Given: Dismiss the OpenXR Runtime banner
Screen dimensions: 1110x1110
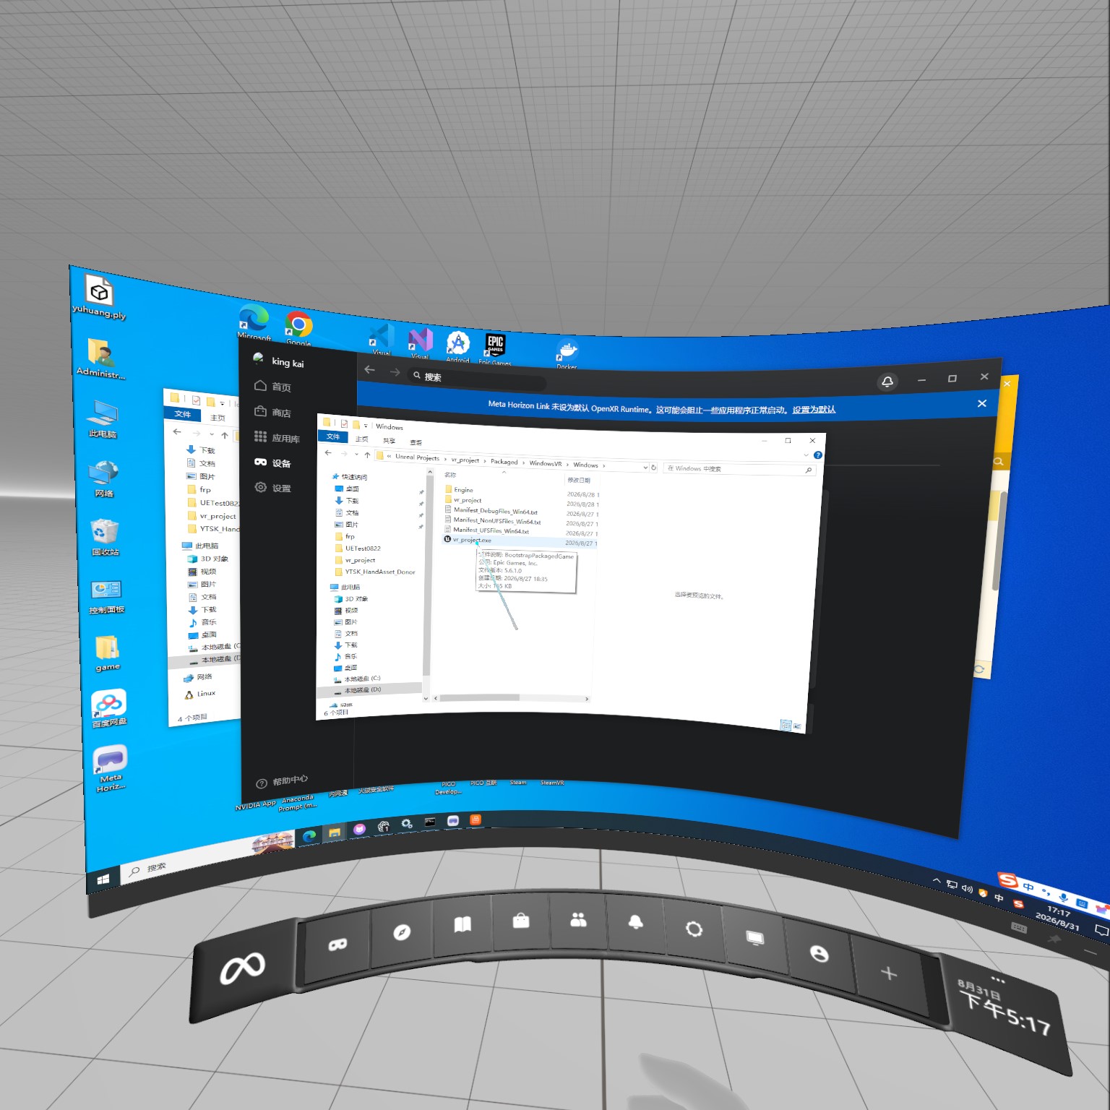Looking at the screenshot, I should (x=982, y=404).
